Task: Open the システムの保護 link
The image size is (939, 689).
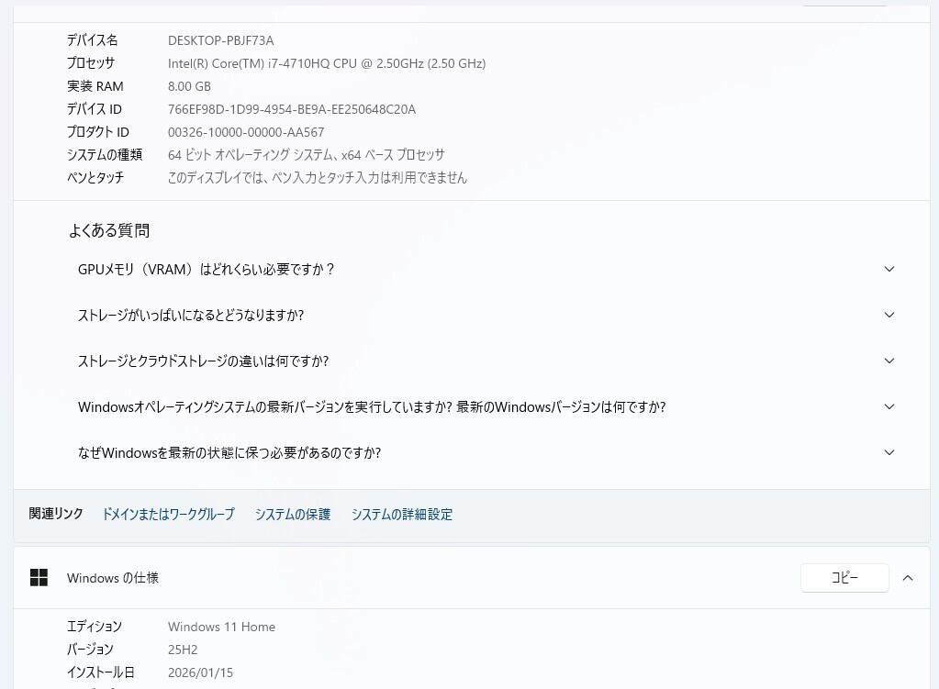Action: click(293, 514)
